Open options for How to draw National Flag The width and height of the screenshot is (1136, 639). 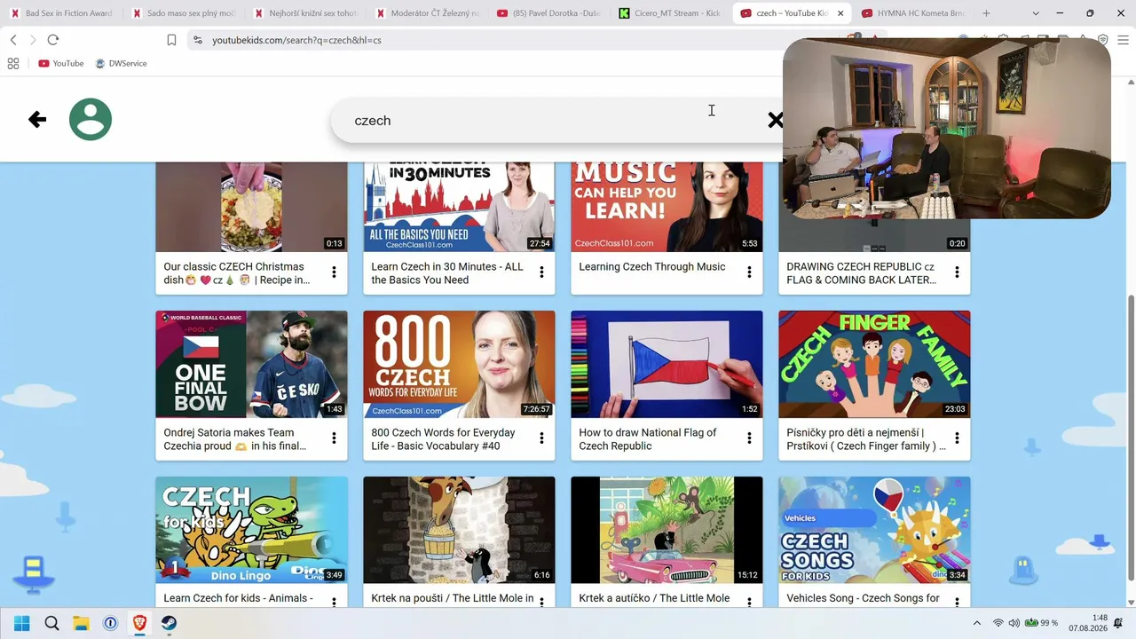pos(749,438)
